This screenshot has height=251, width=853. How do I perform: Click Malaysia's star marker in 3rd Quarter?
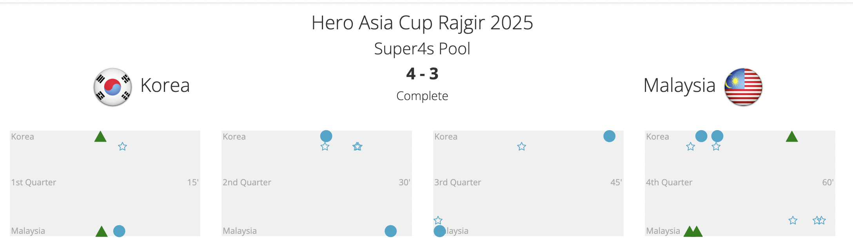point(438,220)
